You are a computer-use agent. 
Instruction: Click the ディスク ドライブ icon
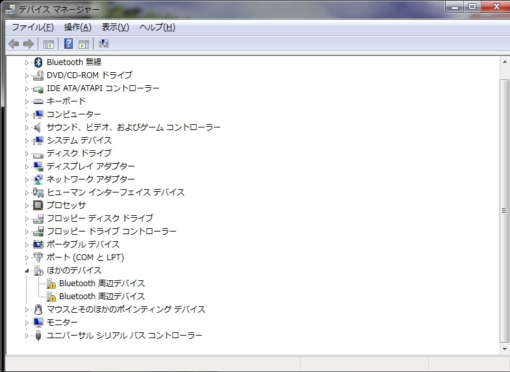pos(38,154)
